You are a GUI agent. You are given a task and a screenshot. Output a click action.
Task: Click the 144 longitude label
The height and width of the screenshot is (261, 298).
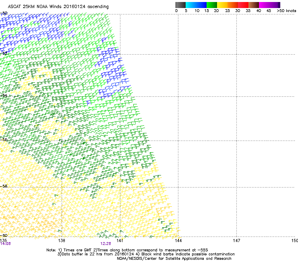coord(178,241)
